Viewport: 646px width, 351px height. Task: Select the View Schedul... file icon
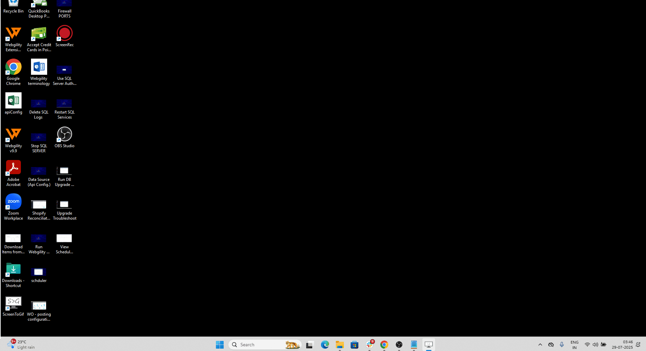coord(64,244)
